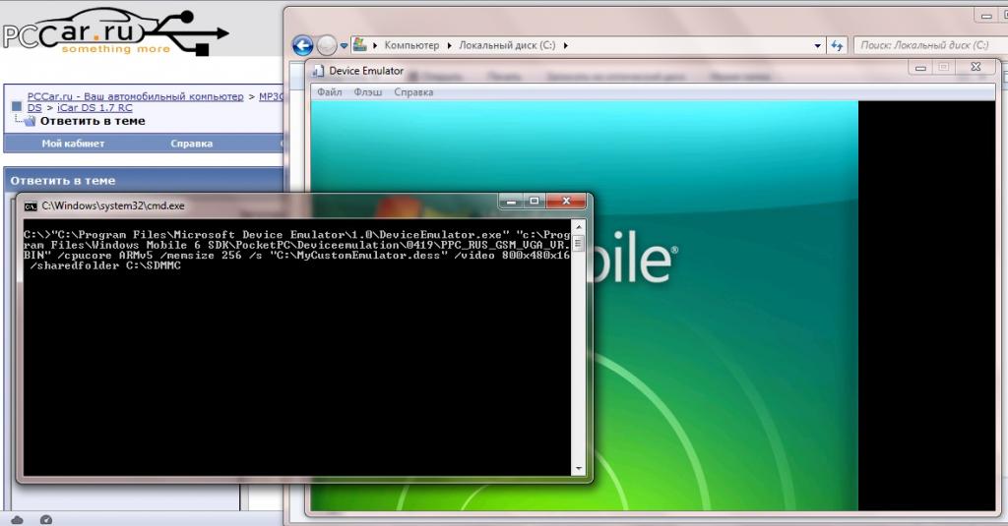Open the Справка menu in Device Emulator

pos(413,92)
